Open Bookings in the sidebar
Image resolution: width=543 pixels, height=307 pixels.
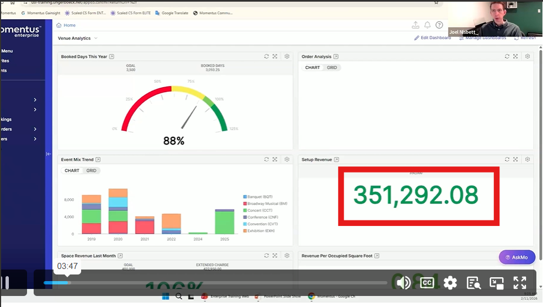pyautogui.click(x=6, y=119)
